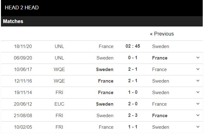Expand the 10/02/05 match chevron
Screen dimensions: 204x134
[198, 127]
